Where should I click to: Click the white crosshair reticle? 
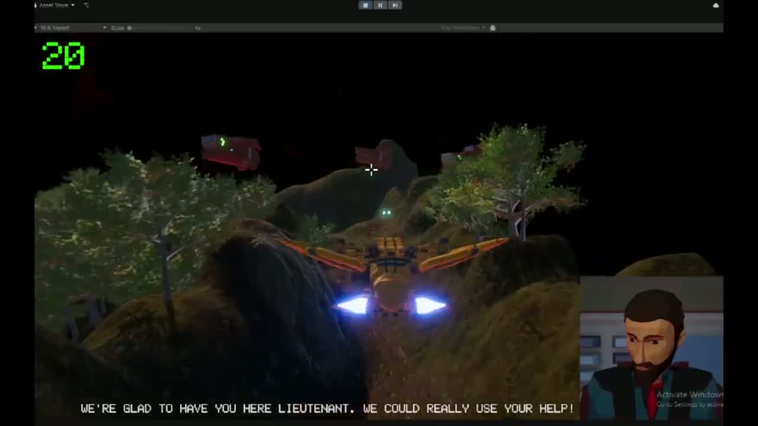(371, 170)
